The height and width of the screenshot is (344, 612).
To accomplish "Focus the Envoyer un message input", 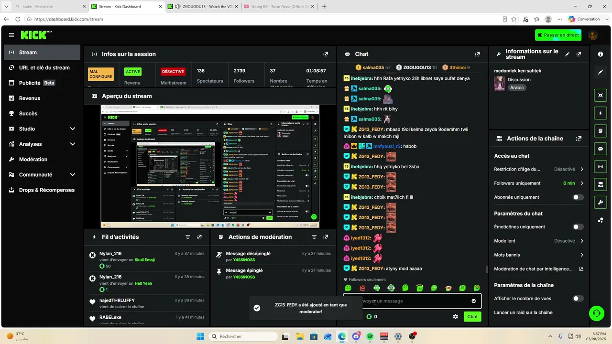I will (x=412, y=301).
